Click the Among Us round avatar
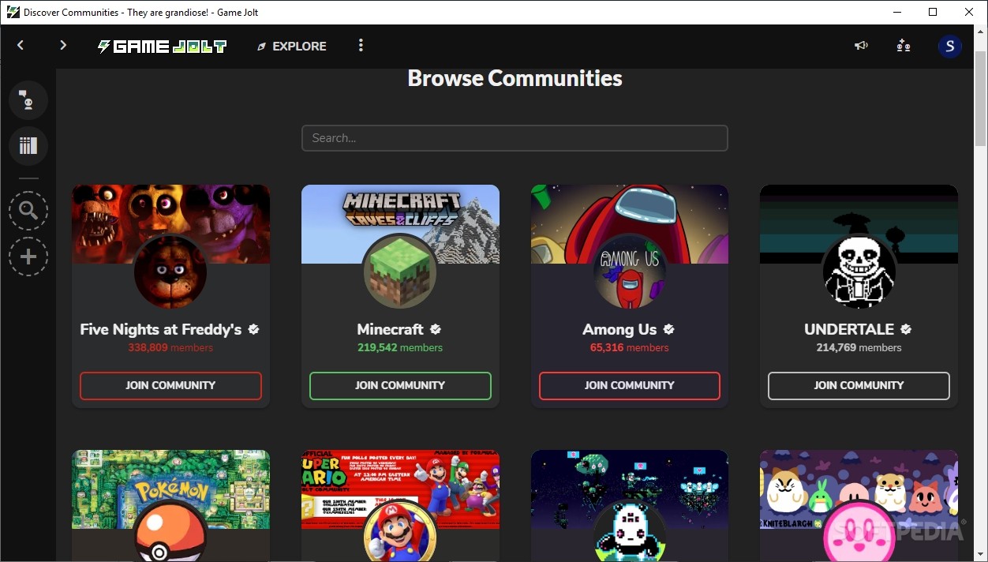 point(630,272)
